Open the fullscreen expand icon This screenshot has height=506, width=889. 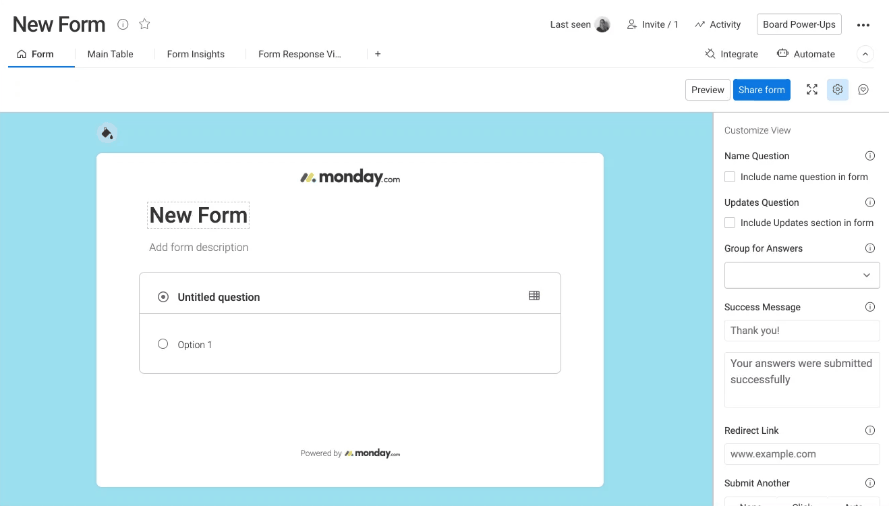click(x=812, y=90)
